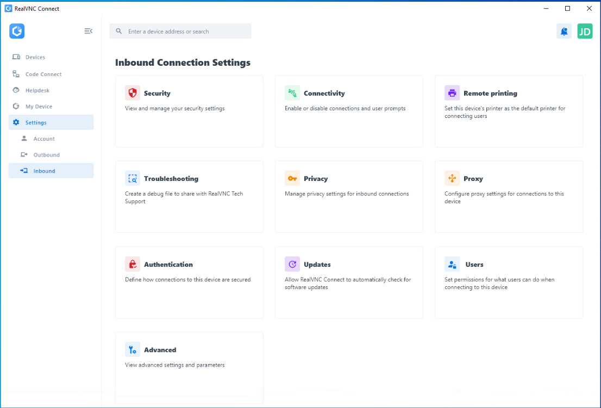Click the Proxy arrows icon
Screen dimensions: 601x408
[452, 178]
